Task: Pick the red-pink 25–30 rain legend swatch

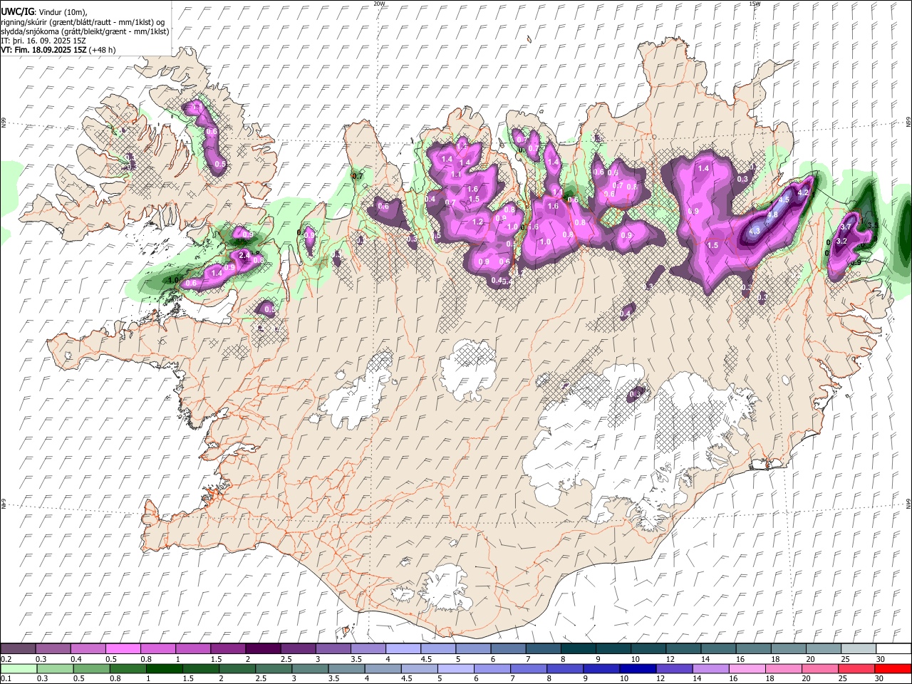Action: pyautogui.click(x=857, y=669)
